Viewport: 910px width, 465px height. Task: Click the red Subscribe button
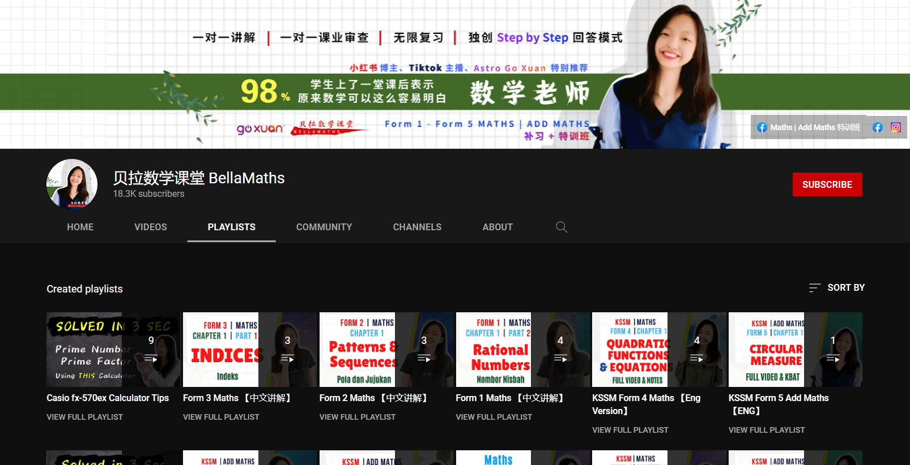pyautogui.click(x=827, y=184)
